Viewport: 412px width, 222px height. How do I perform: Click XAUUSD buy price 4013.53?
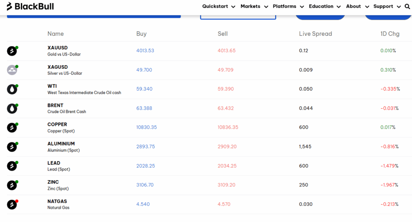[x=145, y=51]
